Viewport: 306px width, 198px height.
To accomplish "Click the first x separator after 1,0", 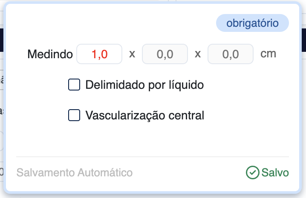I will tap(132, 54).
